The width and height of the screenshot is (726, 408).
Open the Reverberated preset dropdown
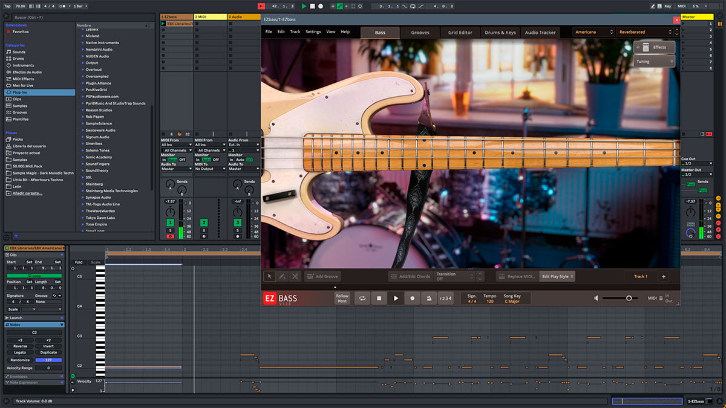[x=646, y=32]
